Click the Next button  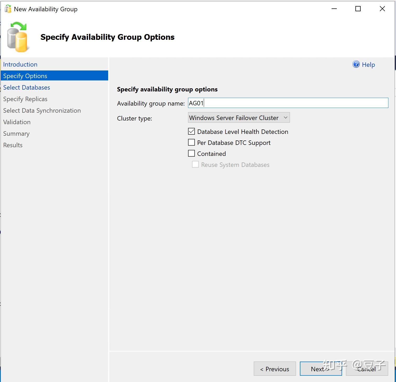point(320,369)
